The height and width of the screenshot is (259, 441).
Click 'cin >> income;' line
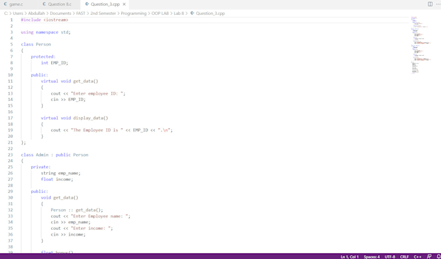click(68, 234)
